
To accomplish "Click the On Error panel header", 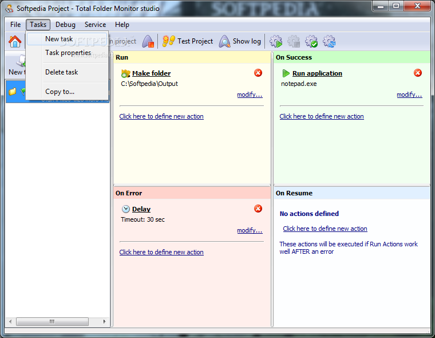I will [192, 193].
